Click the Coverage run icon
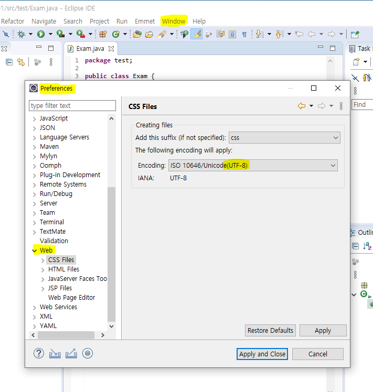 60,34
